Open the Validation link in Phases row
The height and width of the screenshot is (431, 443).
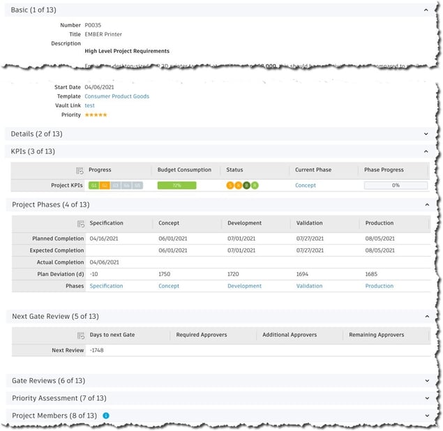click(309, 286)
